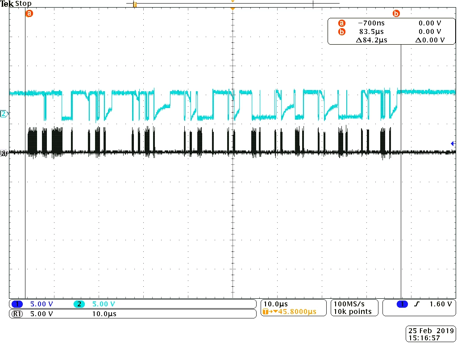Click the 25 Feb 2019 date stamp

coord(430,331)
